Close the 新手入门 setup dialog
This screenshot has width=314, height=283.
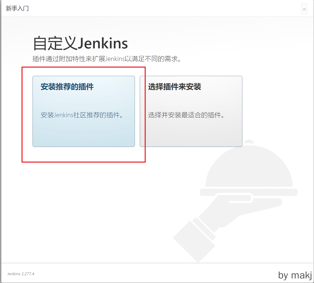pos(304,9)
